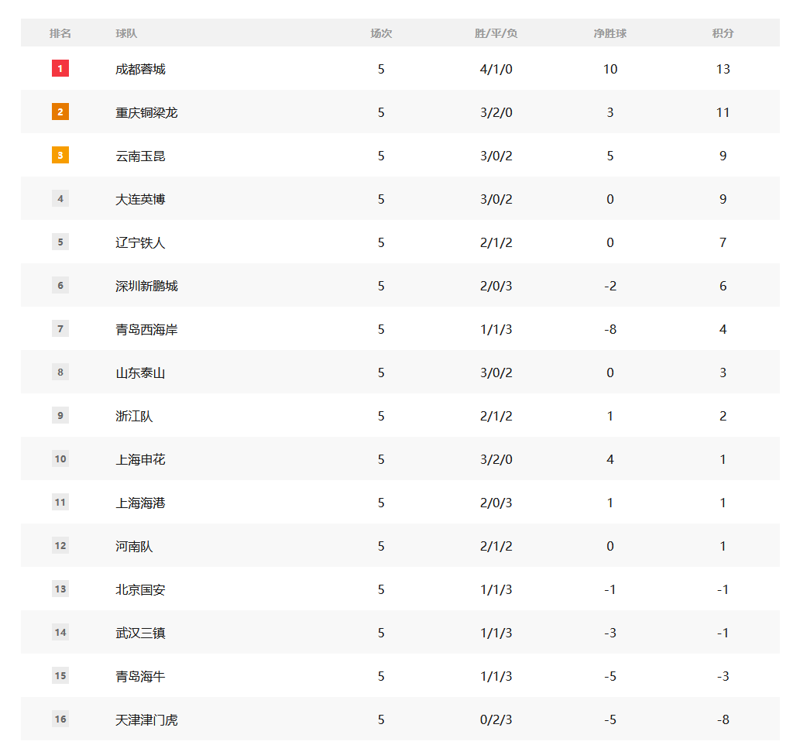Image resolution: width=800 pixels, height=745 pixels.
Task: Click the 积分 column header
Action: point(723,33)
